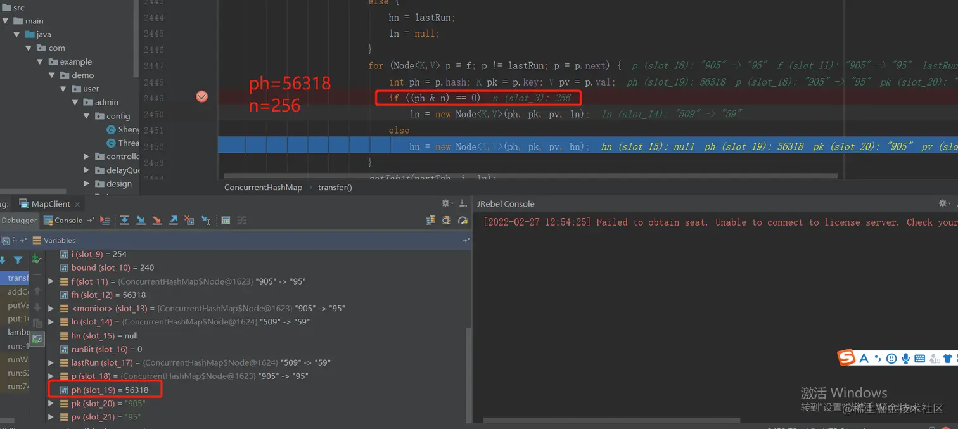Click the duplicate watch copy icon
958x429 pixels.
tap(37, 323)
